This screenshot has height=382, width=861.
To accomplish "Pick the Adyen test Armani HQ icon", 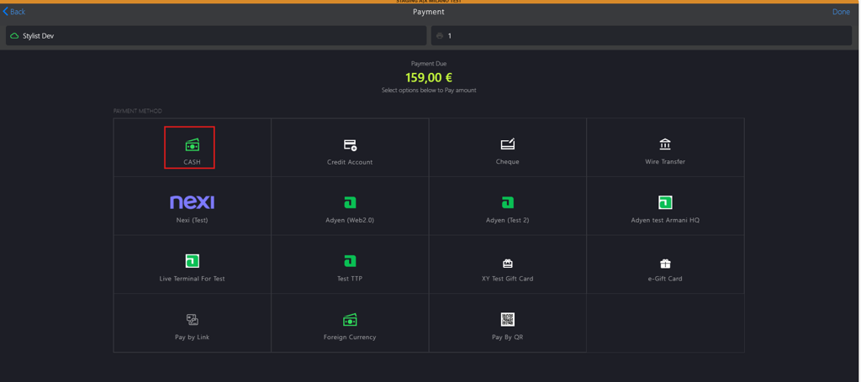I will click(665, 203).
